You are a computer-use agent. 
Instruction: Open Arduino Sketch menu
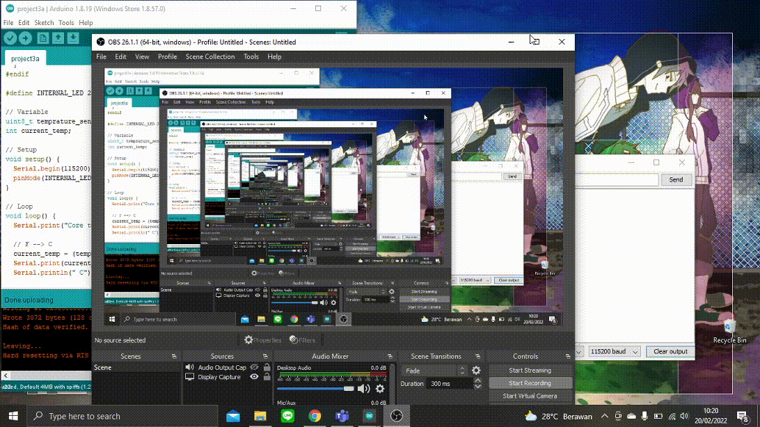click(x=44, y=23)
